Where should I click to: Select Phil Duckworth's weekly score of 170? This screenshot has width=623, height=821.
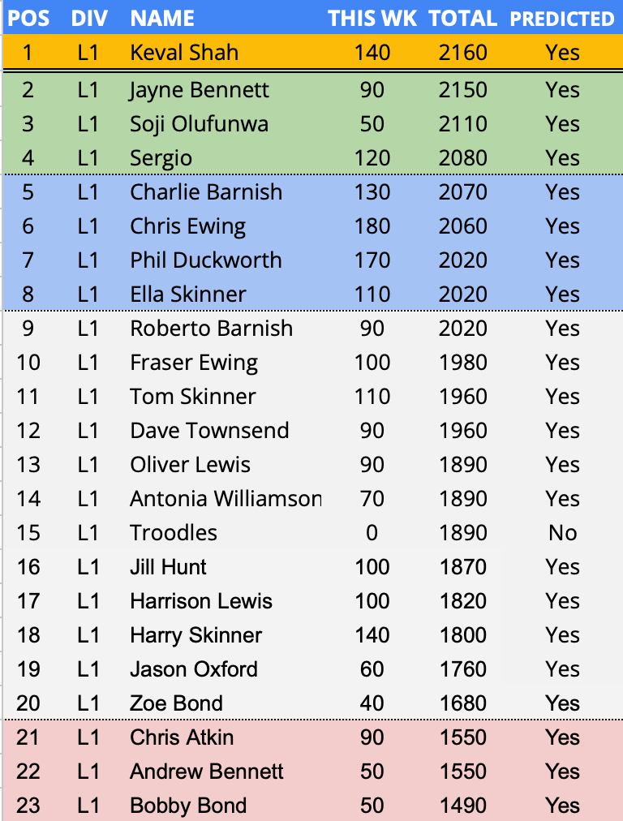pos(372,260)
